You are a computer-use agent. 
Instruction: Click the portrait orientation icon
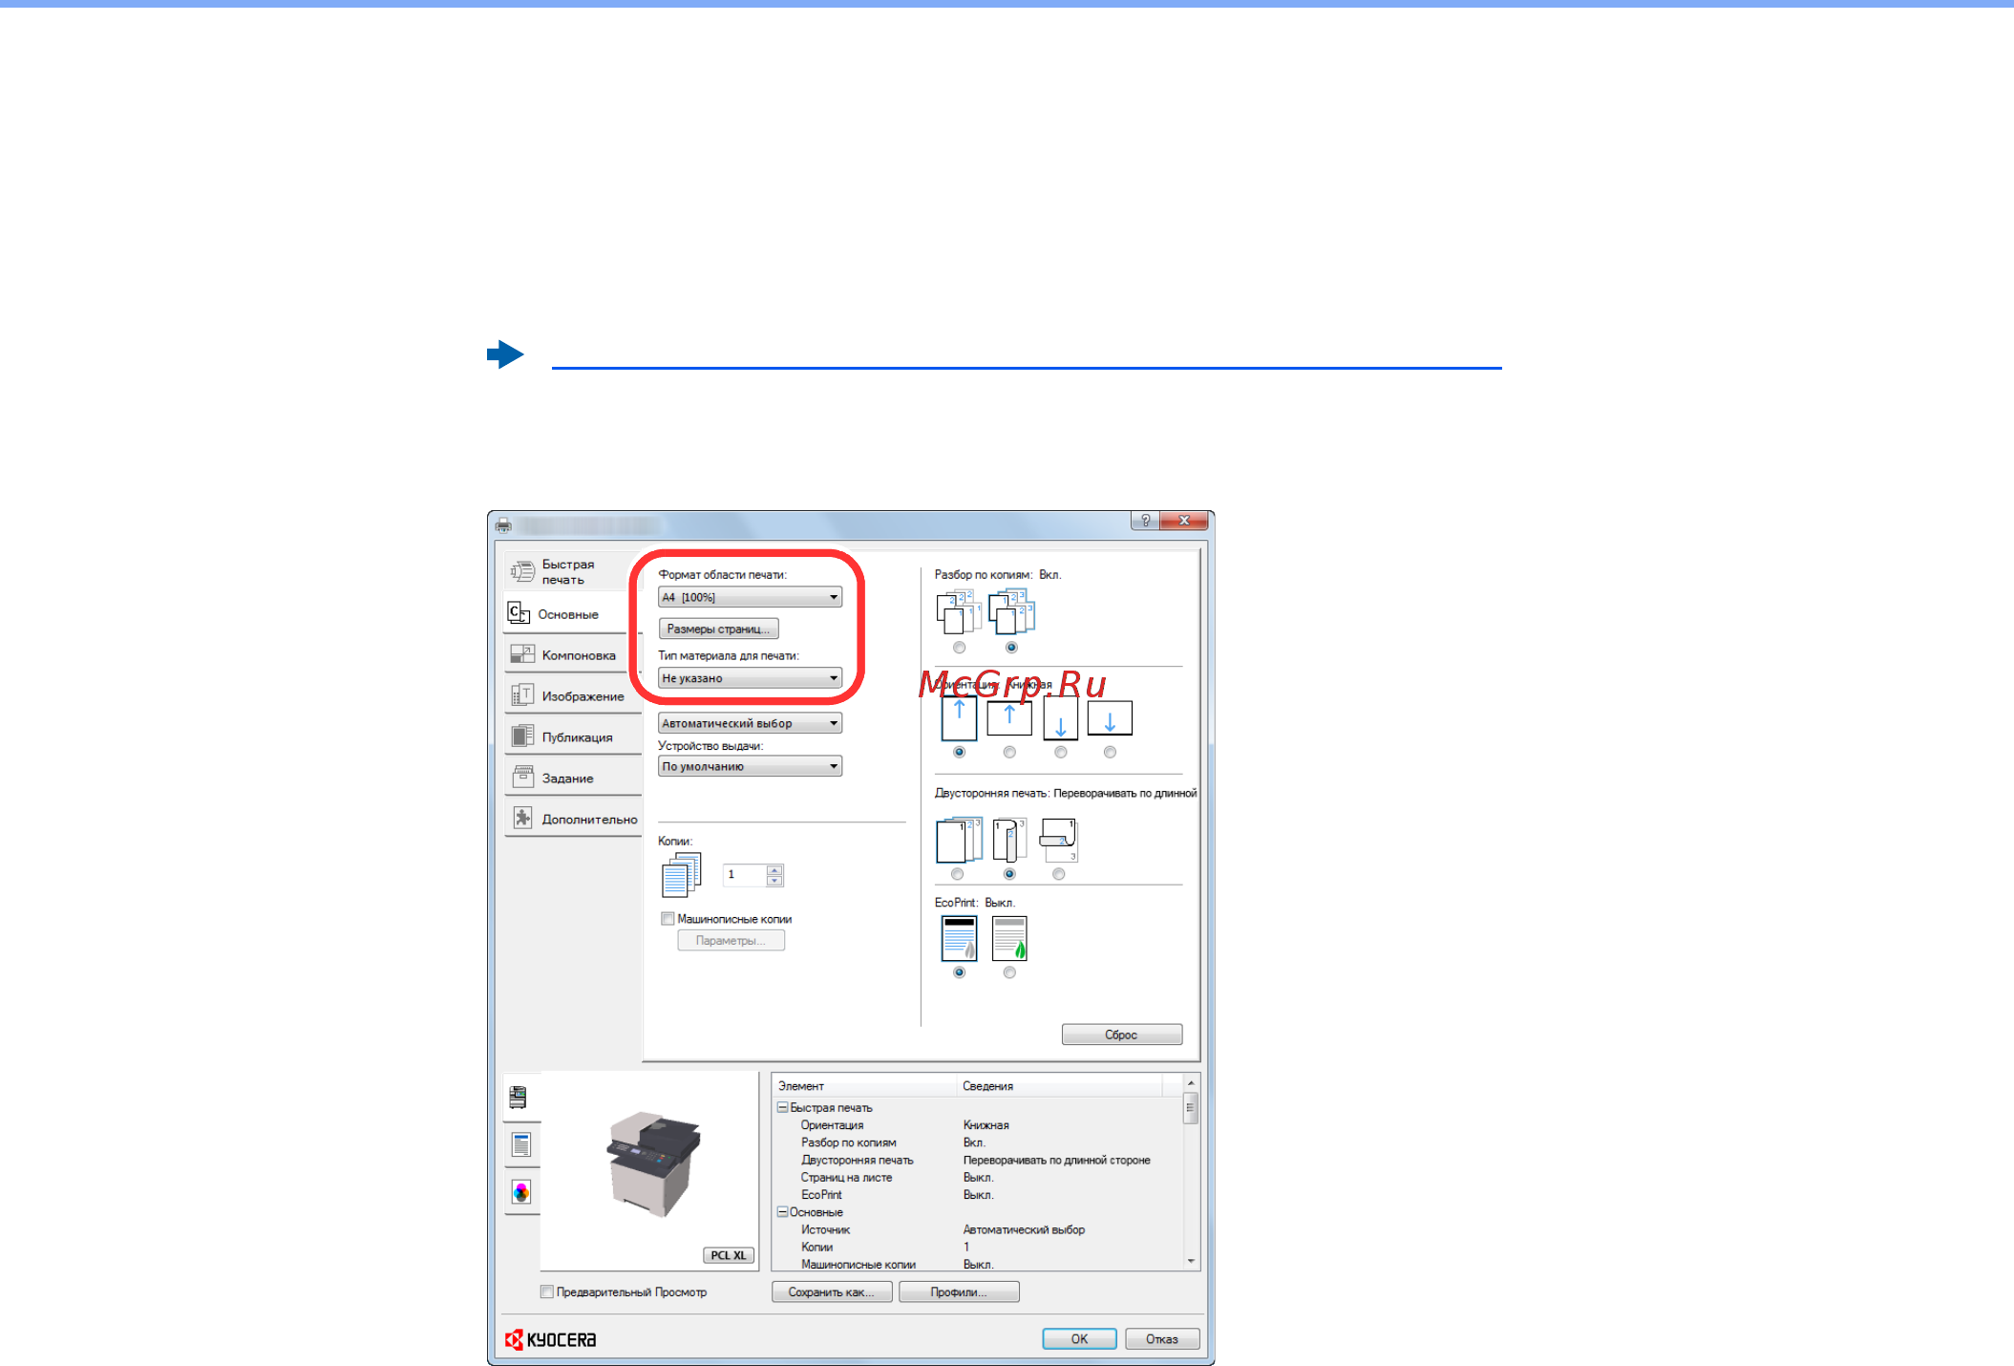[959, 719]
